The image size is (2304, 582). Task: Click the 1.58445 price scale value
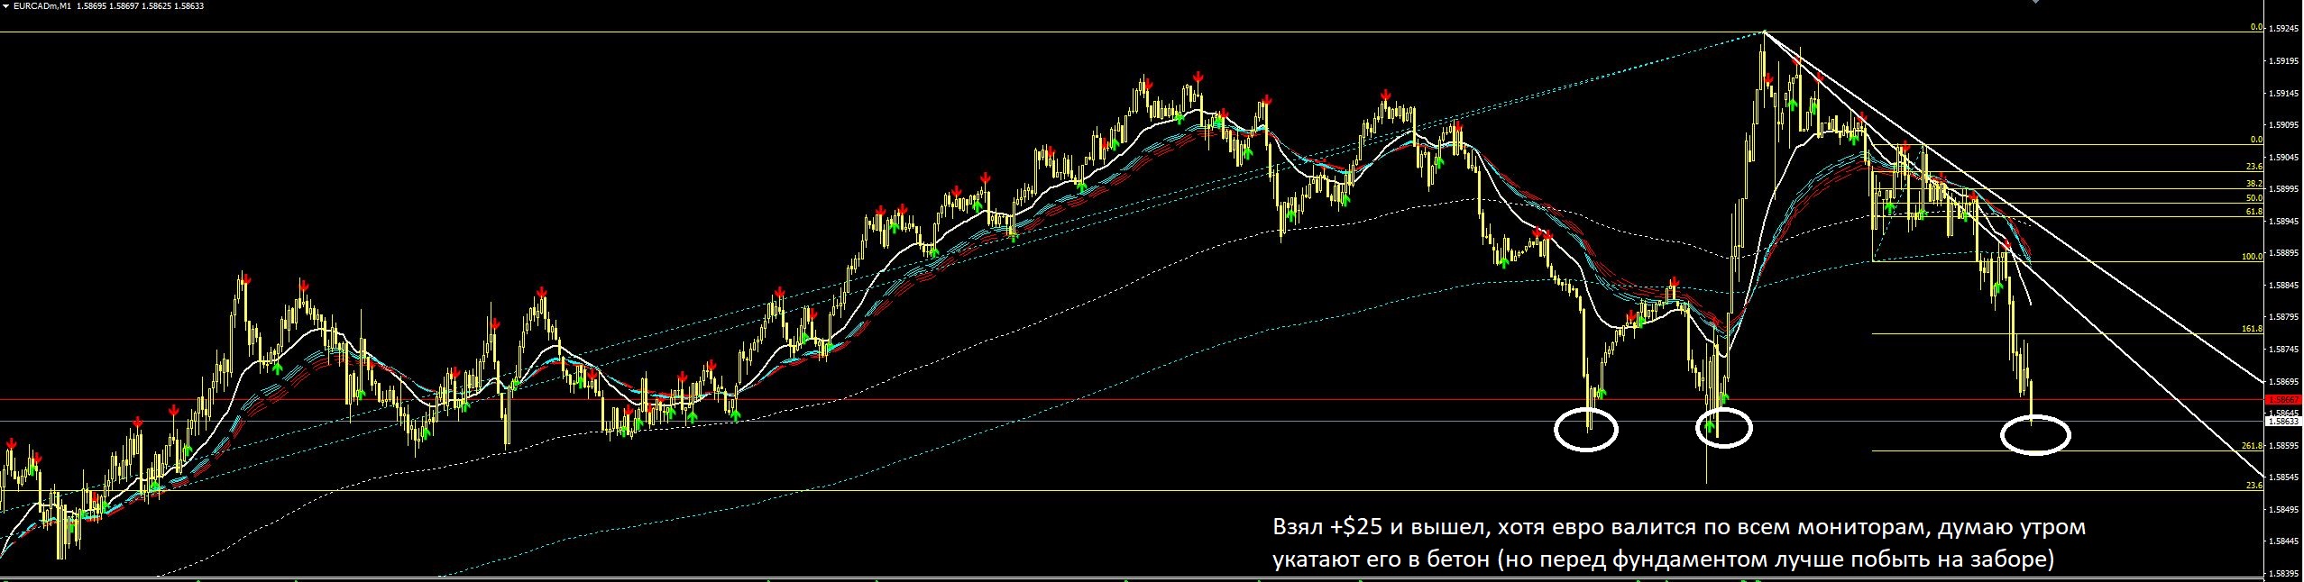pos(2283,541)
